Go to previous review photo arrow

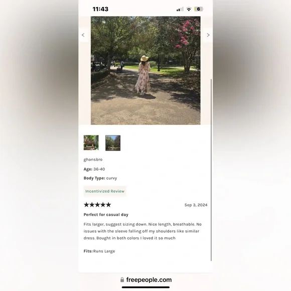point(83,35)
